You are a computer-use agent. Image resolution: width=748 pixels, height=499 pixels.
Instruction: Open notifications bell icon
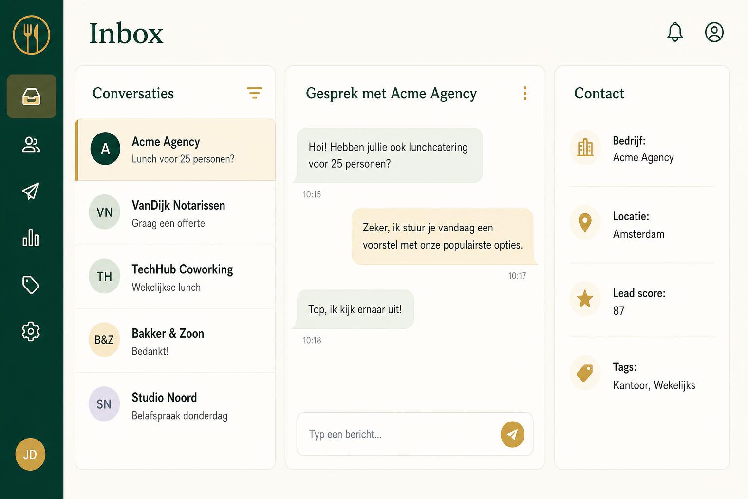tap(675, 32)
